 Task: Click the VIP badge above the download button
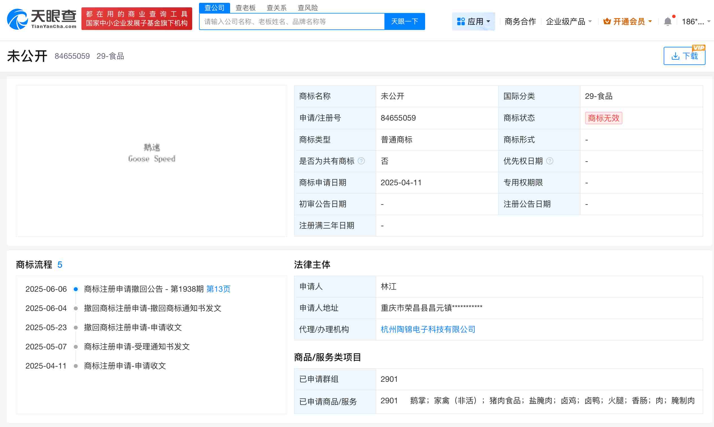699,47
